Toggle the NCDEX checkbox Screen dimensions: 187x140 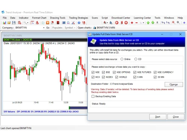[103, 77]
